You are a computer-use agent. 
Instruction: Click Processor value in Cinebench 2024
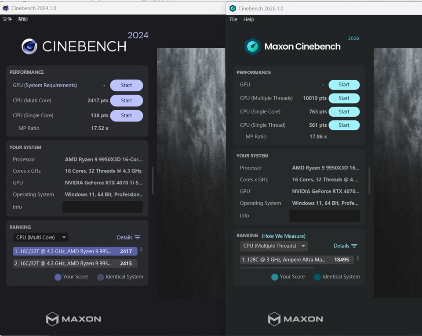click(104, 160)
